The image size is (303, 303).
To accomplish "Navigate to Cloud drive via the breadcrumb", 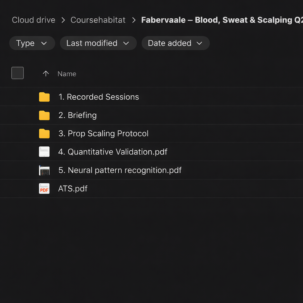I will click(33, 20).
